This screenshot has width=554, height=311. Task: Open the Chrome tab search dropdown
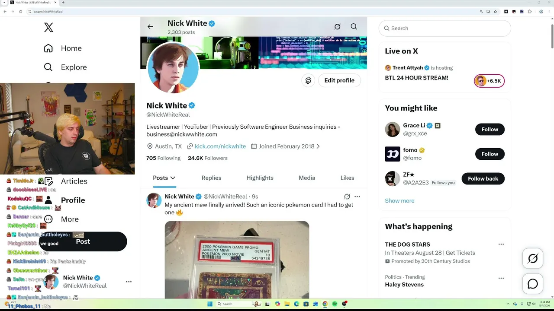[3, 3]
